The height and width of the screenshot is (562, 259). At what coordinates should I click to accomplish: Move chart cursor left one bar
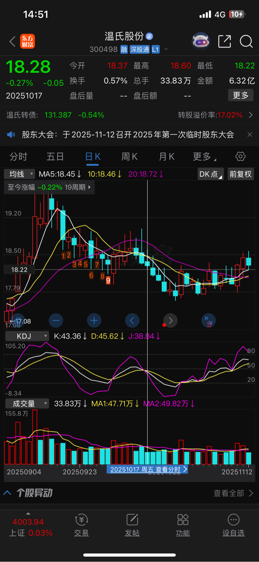pyautogui.click(x=132, y=320)
